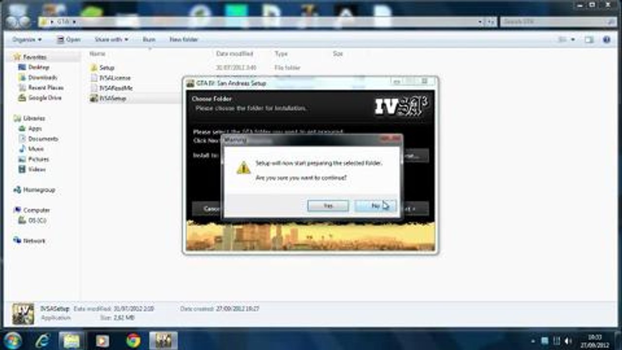The image size is (622, 350).
Task: Open the view options dropdown arrow
Action: point(573,39)
